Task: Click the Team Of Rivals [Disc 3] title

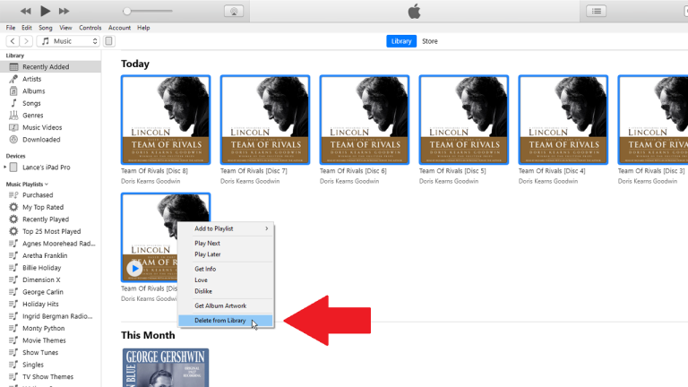Action: coord(651,171)
